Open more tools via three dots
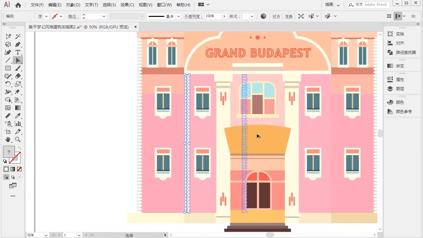The height and width of the screenshot is (238, 423). [x=13, y=196]
